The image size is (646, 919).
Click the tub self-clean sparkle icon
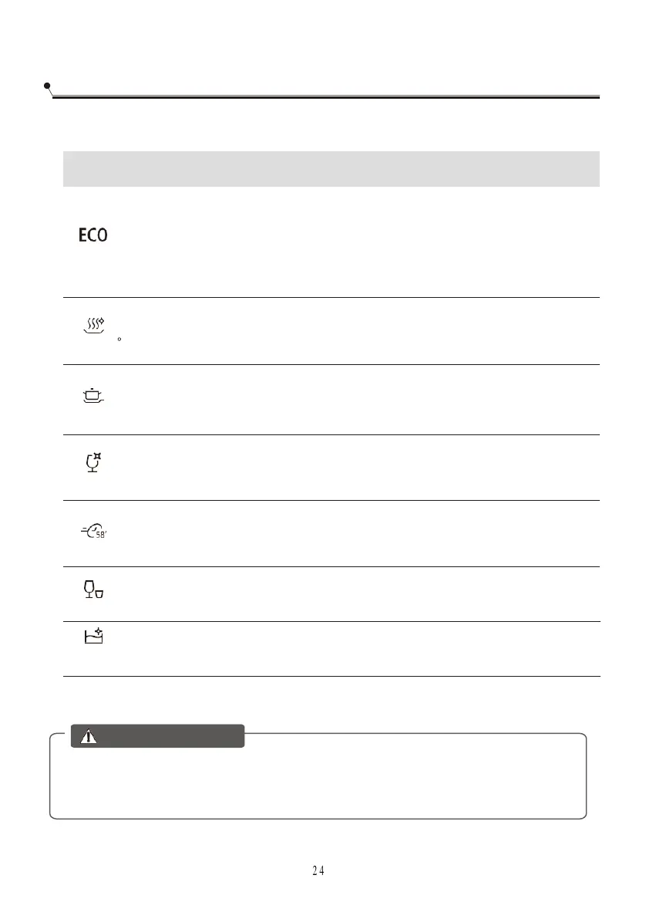[x=94, y=637]
